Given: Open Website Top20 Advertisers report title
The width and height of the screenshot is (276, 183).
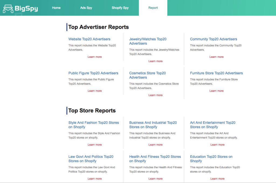Looking at the screenshot, I should point(89,39).
